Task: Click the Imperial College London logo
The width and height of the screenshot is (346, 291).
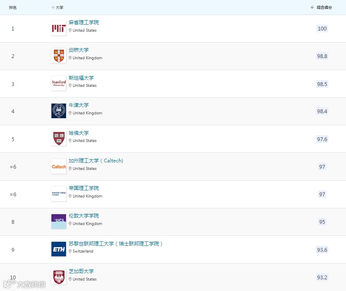Action: pos(59,194)
